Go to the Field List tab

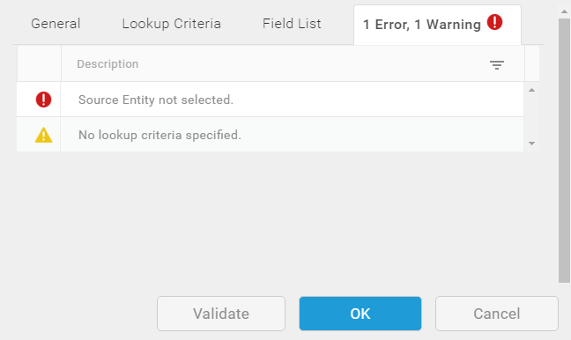292,24
